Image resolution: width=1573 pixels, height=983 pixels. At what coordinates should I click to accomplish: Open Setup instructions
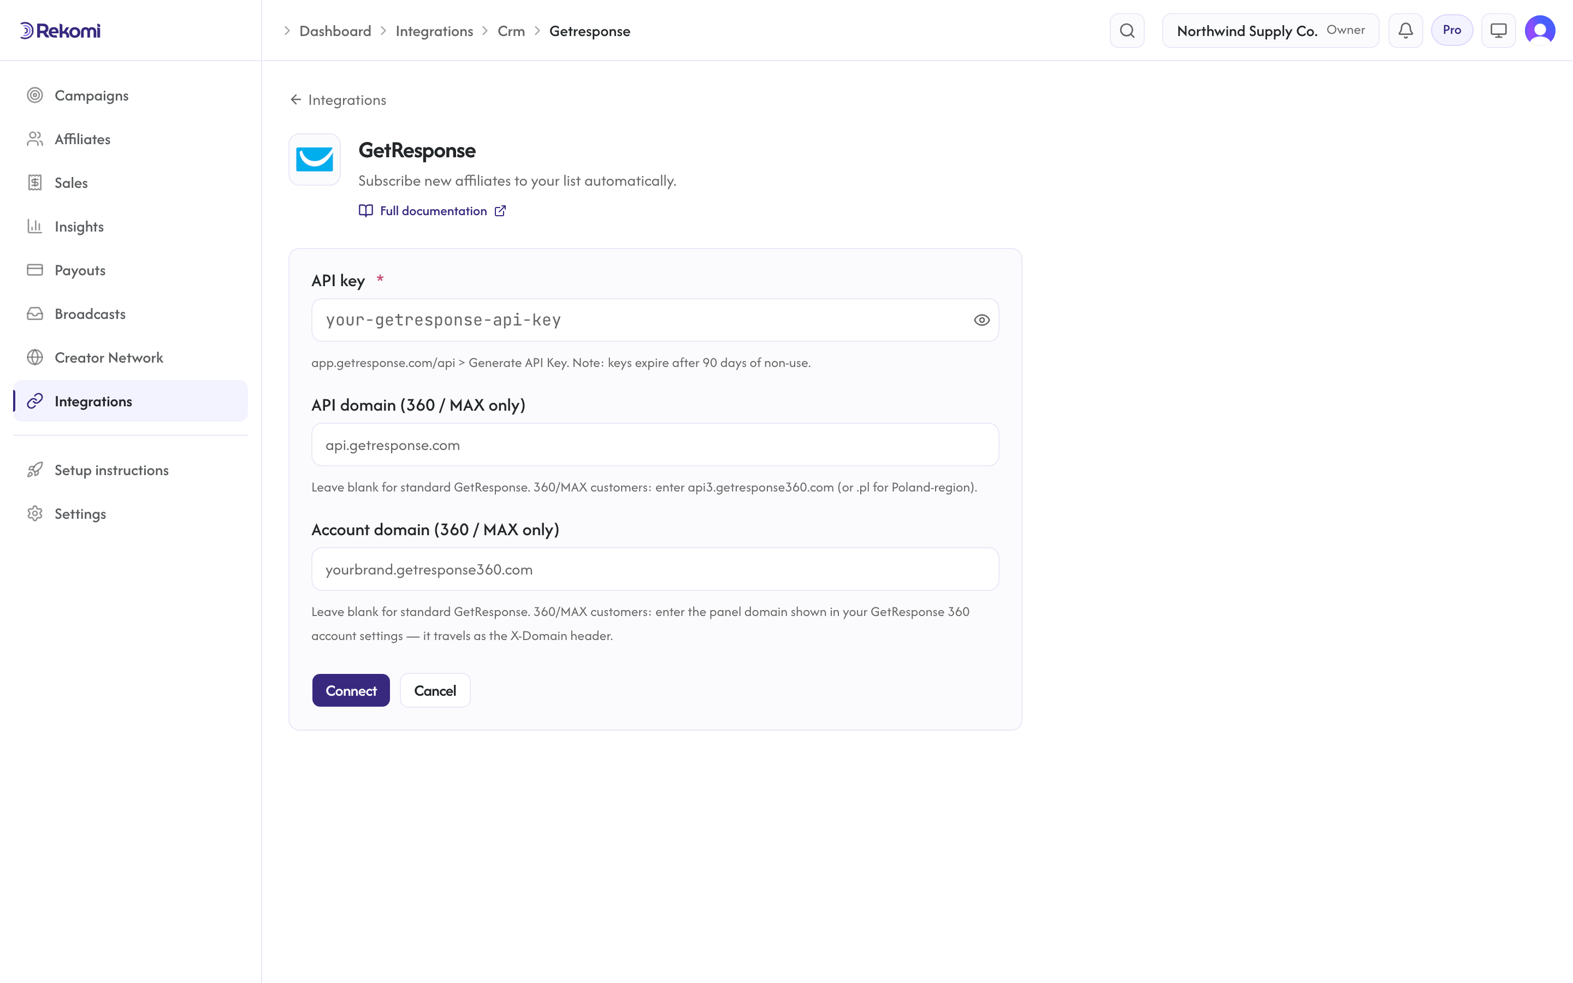(130, 470)
